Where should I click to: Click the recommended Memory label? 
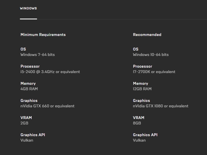coord(141,84)
